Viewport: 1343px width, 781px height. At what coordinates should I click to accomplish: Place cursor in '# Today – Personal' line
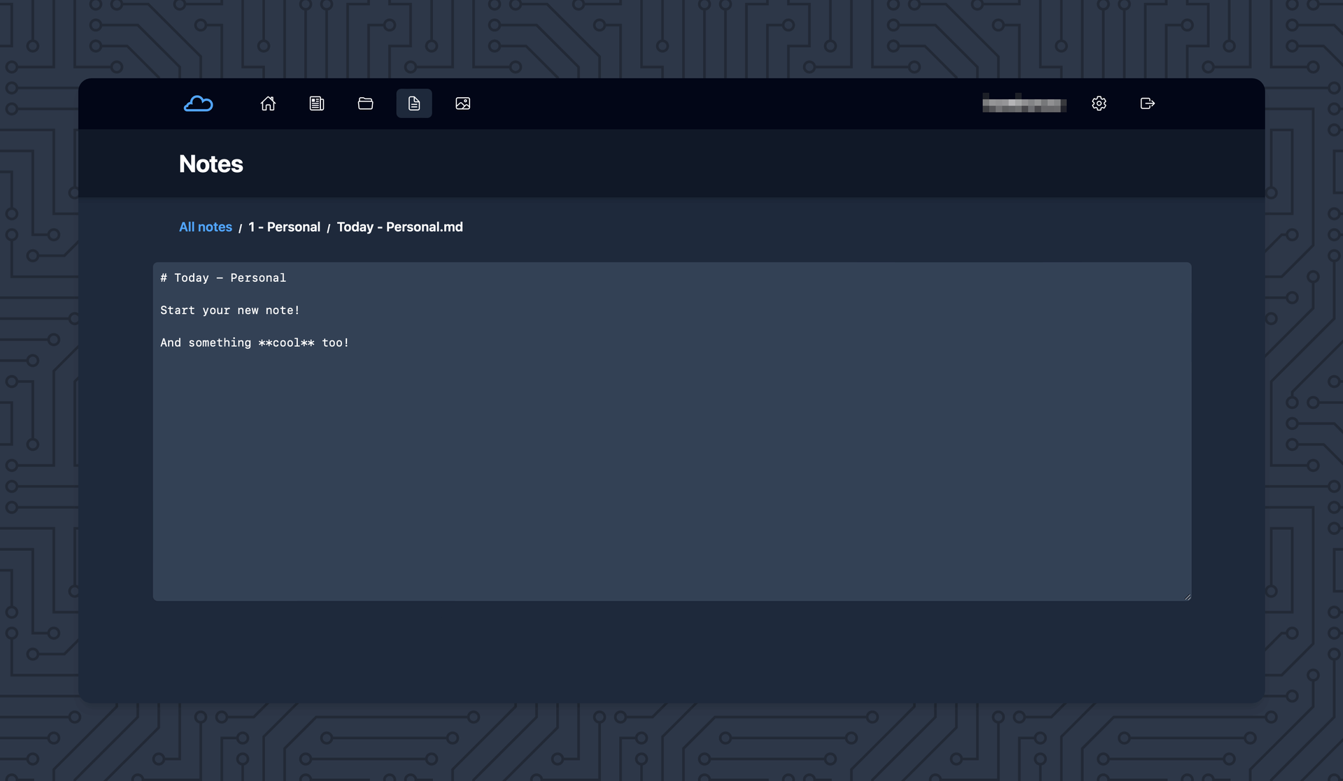tap(223, 278)
